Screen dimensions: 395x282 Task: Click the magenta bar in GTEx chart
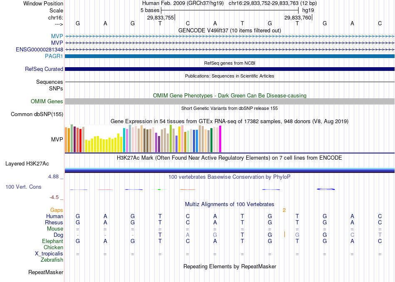click(x=220, y=139)
